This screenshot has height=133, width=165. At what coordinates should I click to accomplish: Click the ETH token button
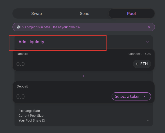[x=142, y=64]
